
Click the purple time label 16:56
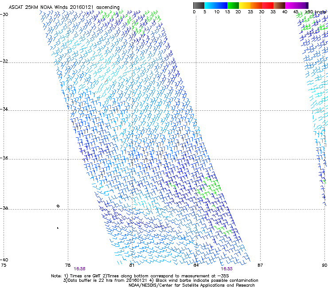79,269
